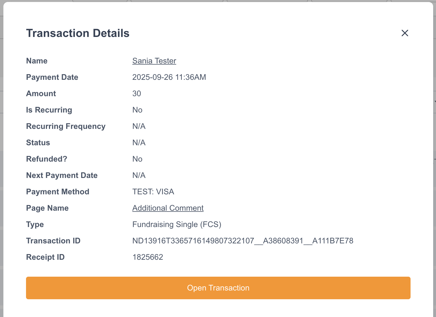Click the Payment Method label
The width and height of the screenshot is (436, 317).
57,192
